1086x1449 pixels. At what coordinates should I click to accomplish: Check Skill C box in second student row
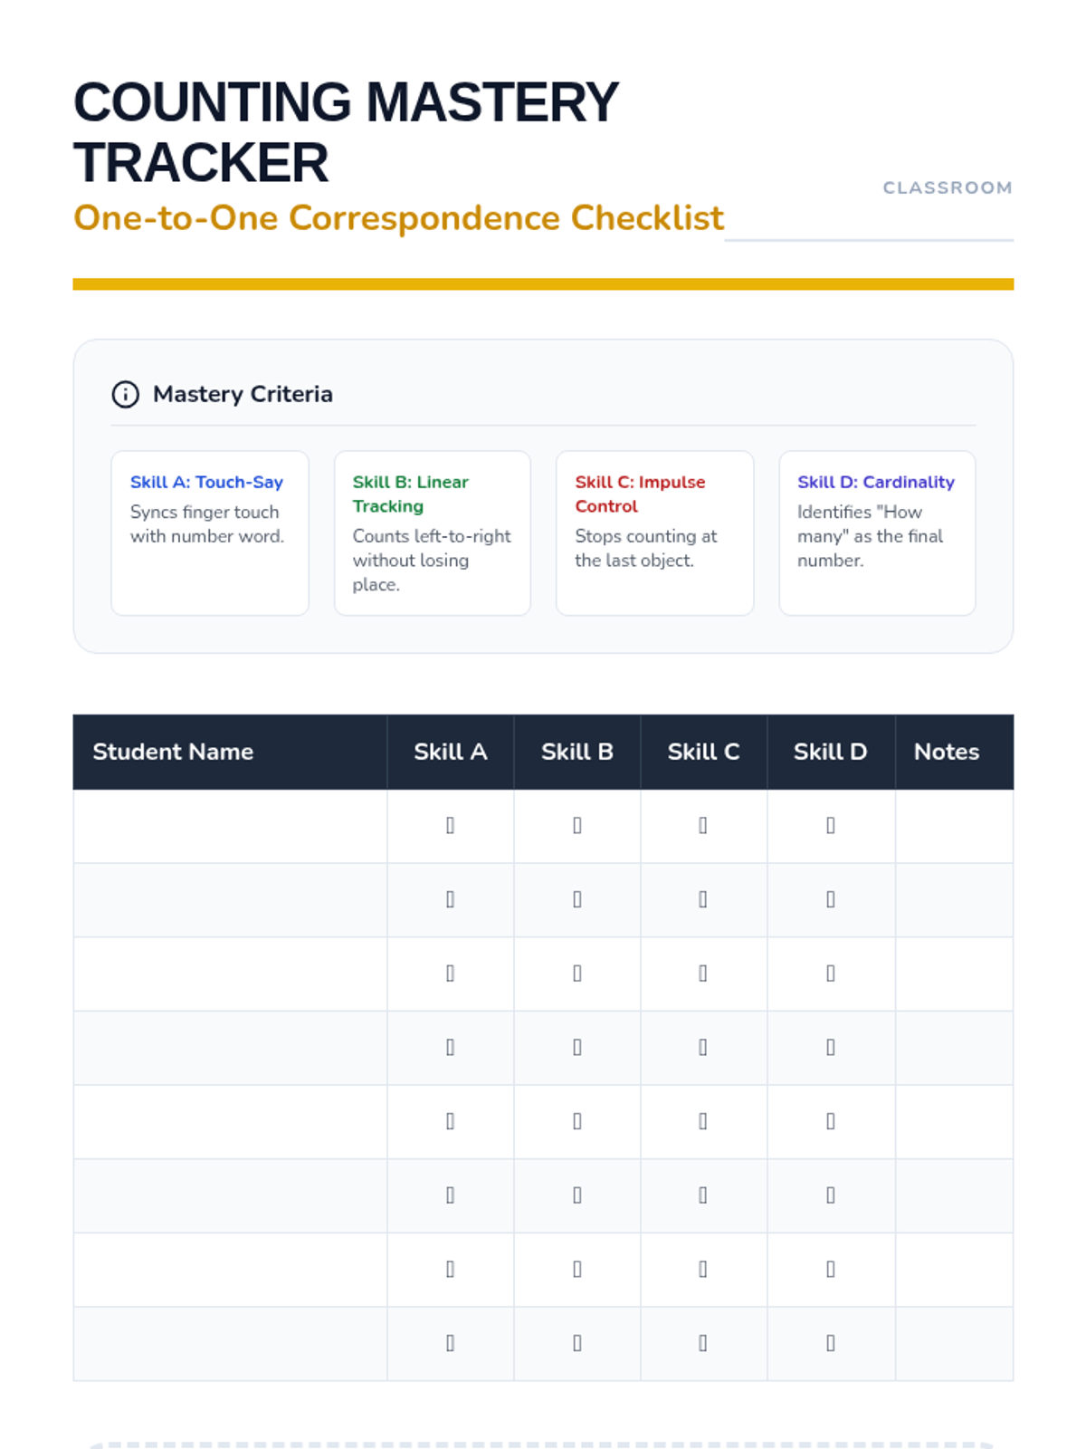(703, 900)
